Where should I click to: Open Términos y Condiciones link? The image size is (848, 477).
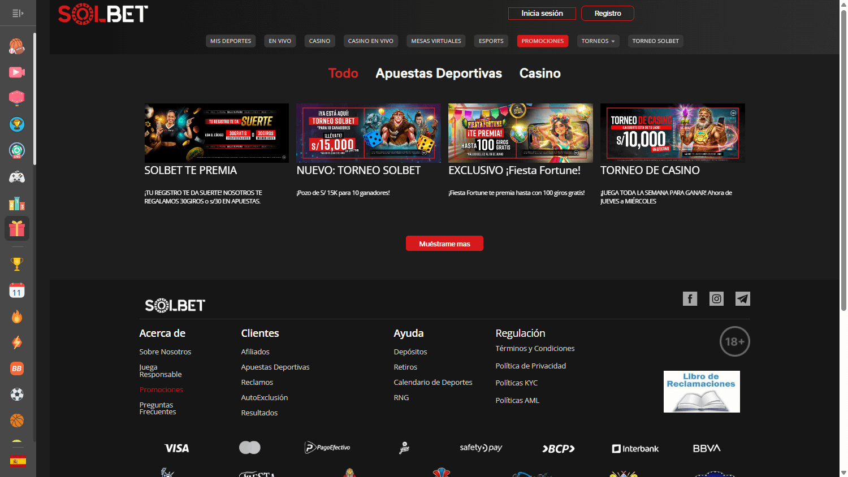click(x=535, y=348)
